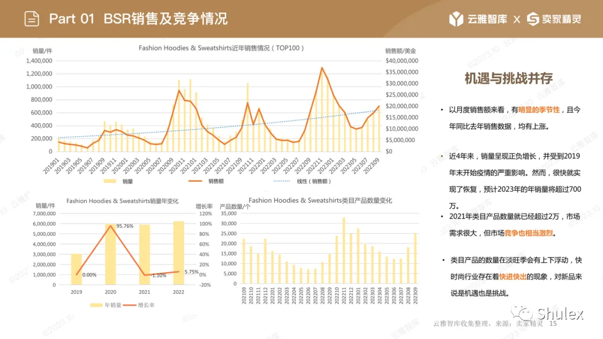Click the 云雅智库 brand name text

point(487,19)
